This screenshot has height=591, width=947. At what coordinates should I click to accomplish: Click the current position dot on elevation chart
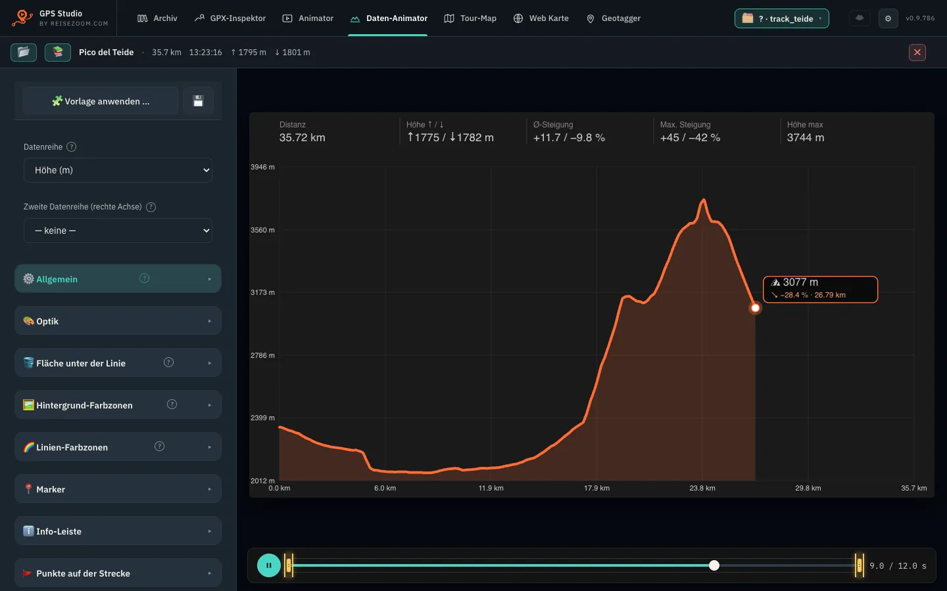755,308
